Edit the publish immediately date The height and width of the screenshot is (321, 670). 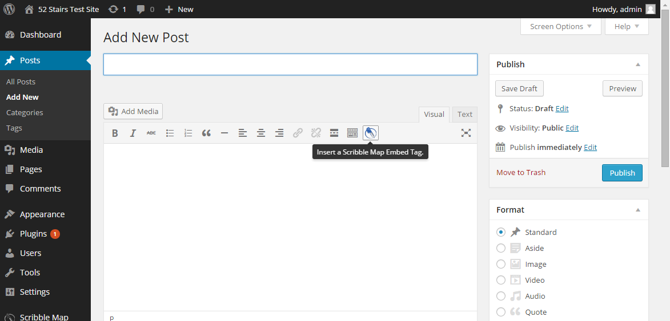(590, 148)
